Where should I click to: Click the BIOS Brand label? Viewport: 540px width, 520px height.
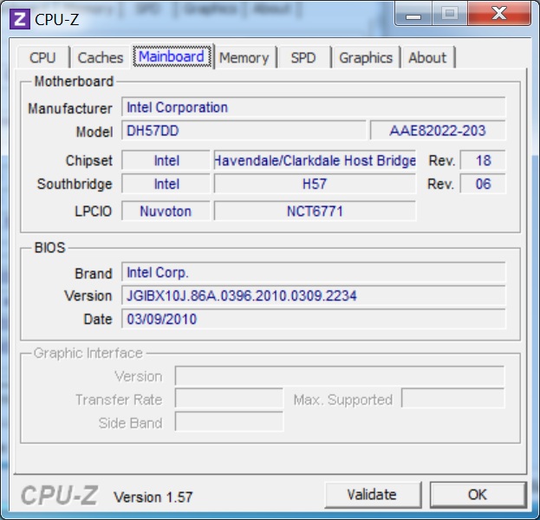94,273
